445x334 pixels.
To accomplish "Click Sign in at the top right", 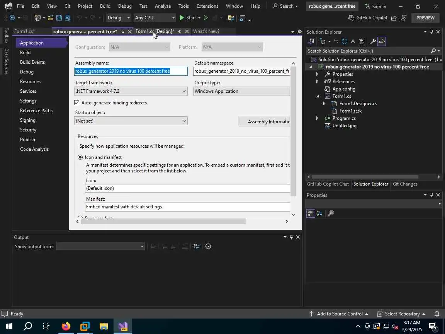I will 375,6.
